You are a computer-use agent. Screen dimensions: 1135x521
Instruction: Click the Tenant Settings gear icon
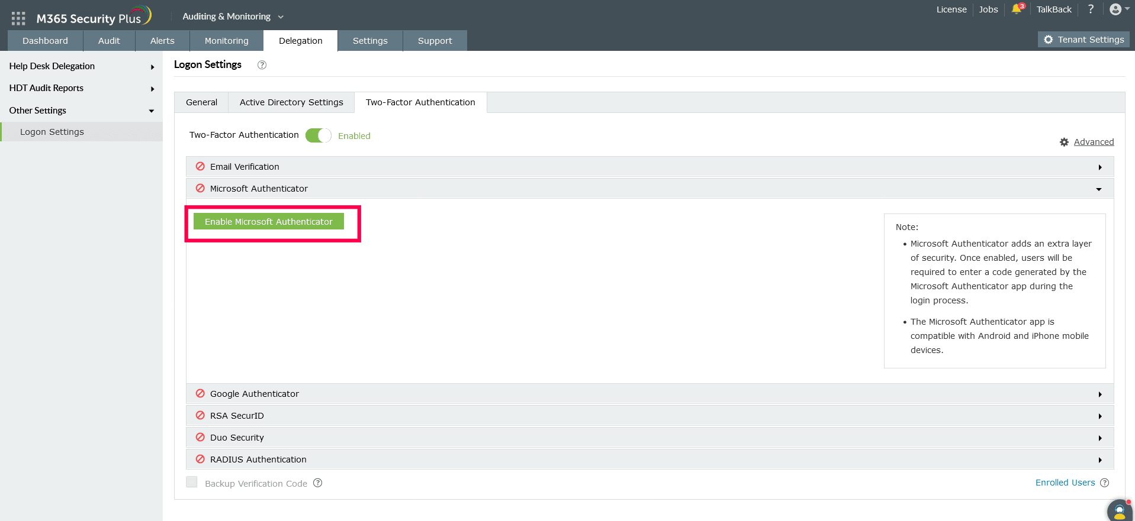(x=1049, y=40)
